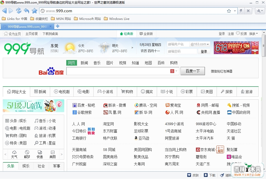Open the Microsoft 网站 bookmark folder
Viewport: 266px width, 179px height.
click(x=87, y=19)
